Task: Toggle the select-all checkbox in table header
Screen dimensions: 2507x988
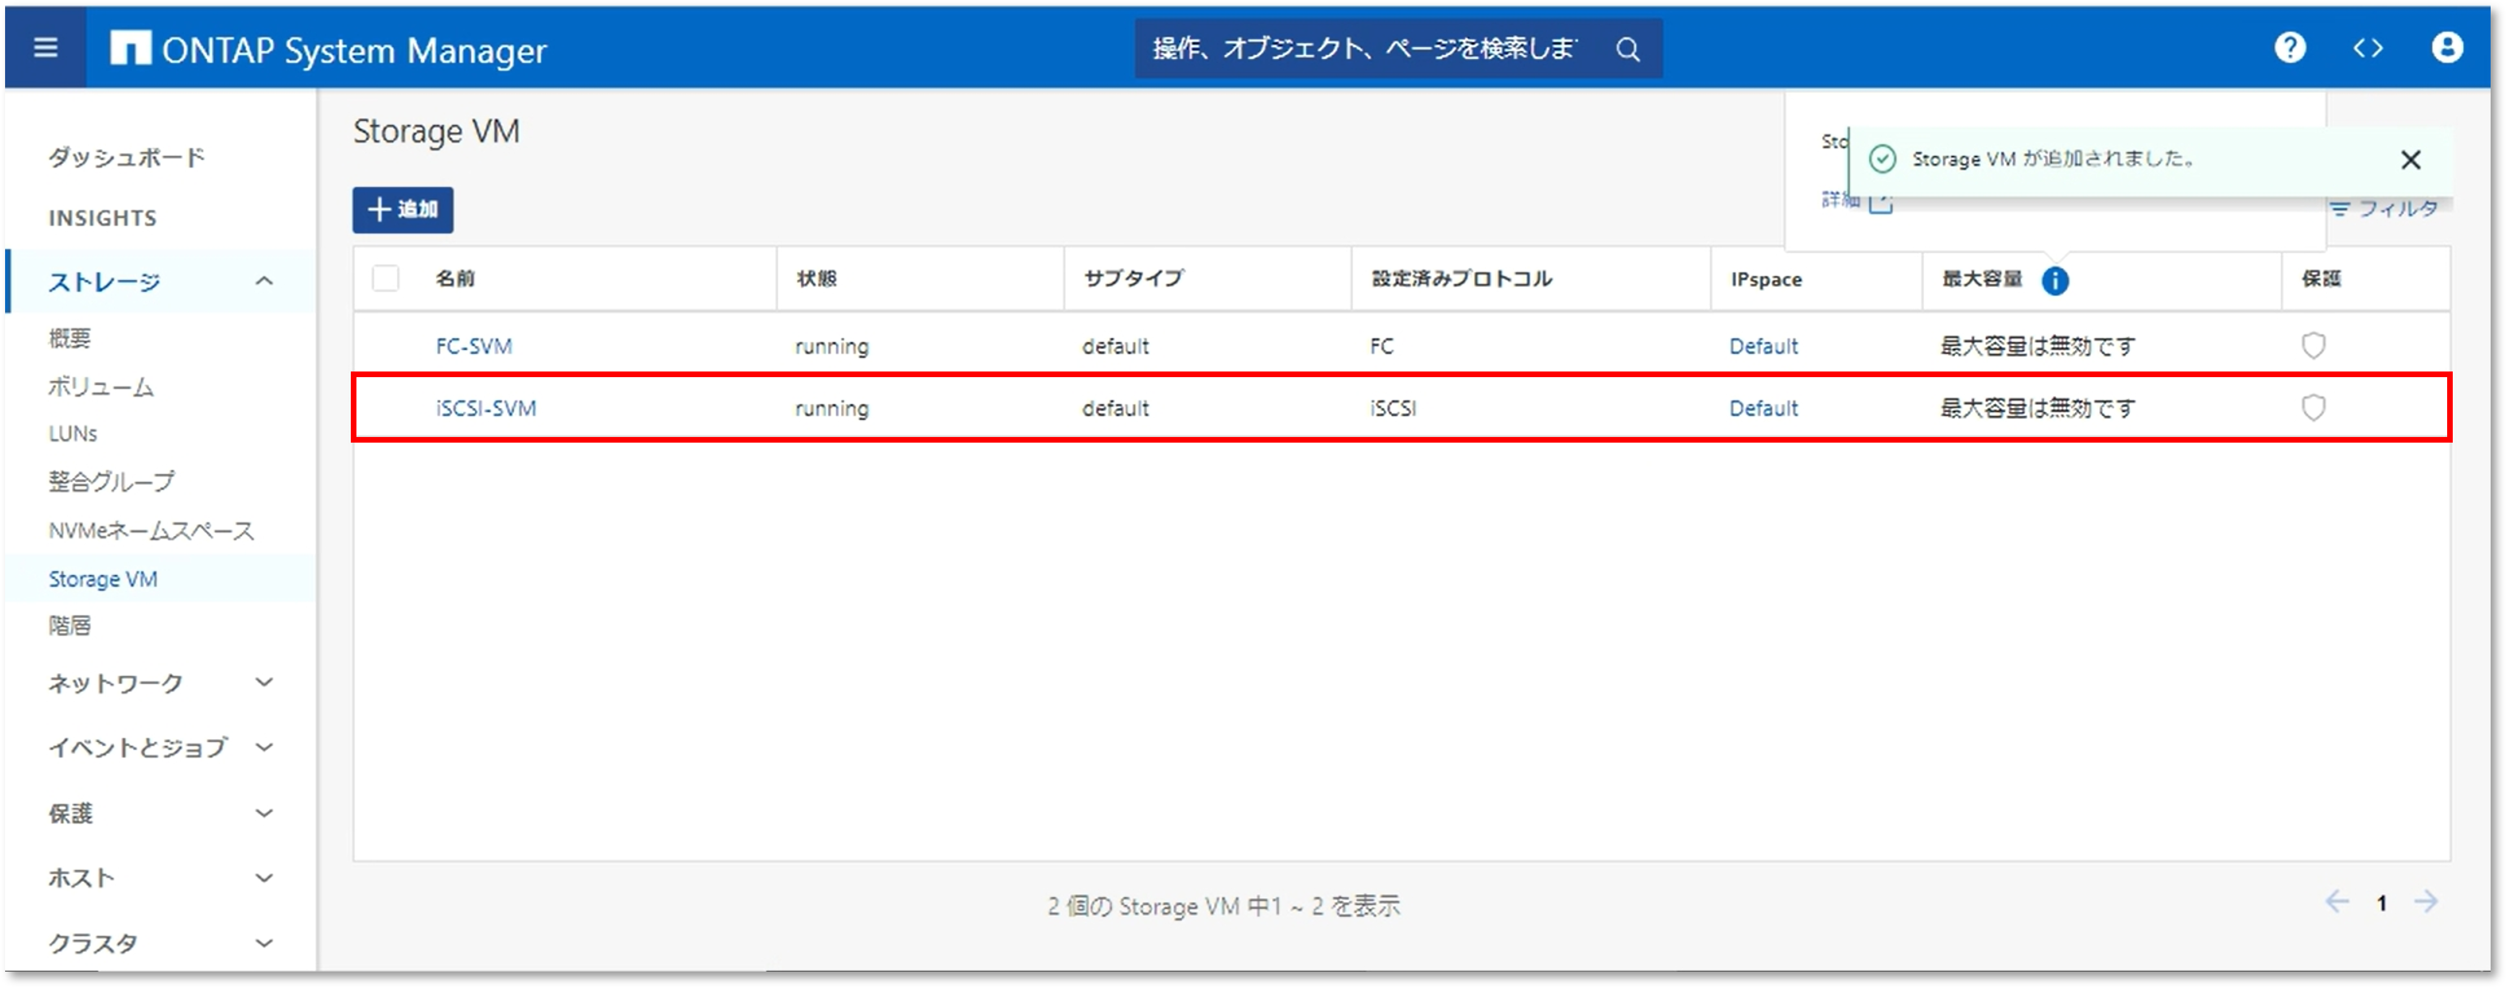Action: (x=385, y=278)
